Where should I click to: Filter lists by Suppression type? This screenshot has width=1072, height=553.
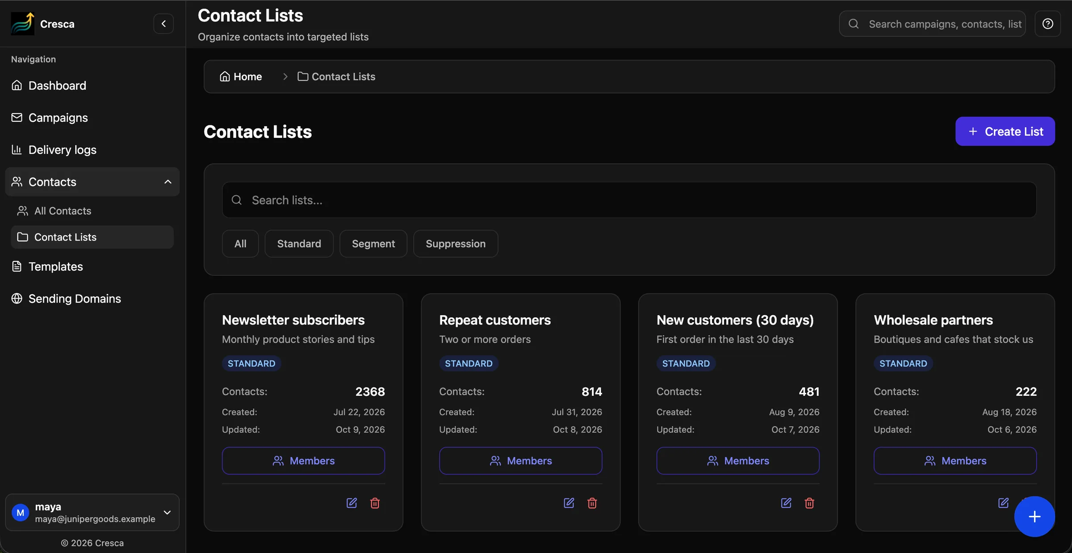456,244
